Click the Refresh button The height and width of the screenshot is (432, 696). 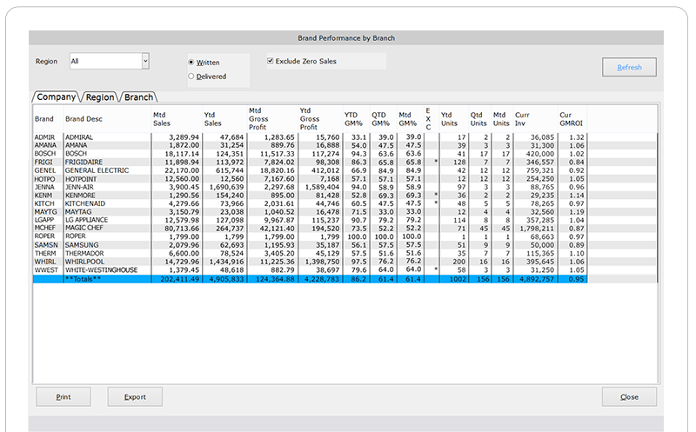click(x=629, y=67)
